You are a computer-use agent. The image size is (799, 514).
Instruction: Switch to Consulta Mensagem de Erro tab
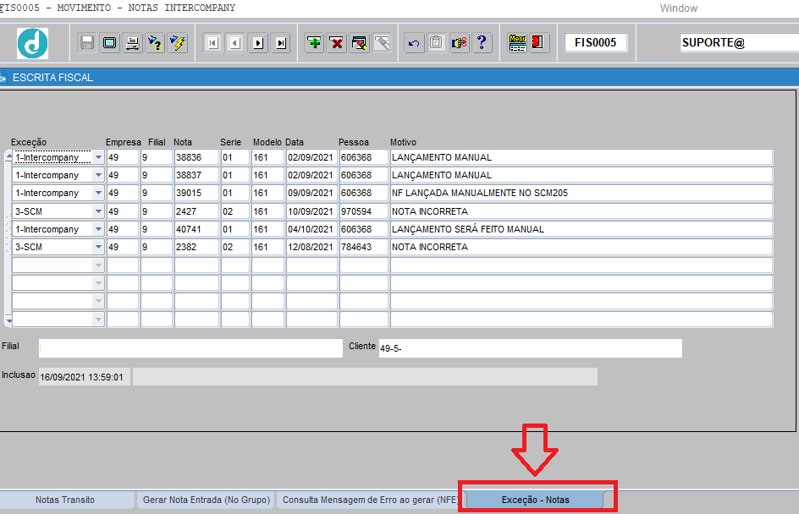(369, 500)
